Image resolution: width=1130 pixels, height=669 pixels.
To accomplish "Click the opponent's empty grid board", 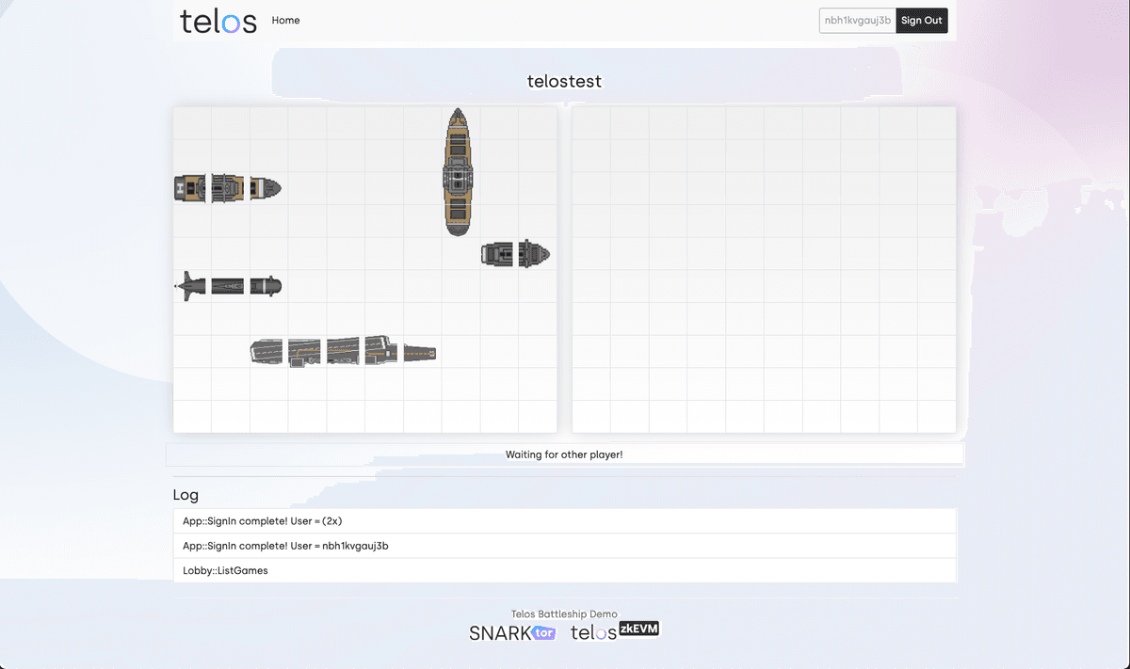I will pyautogui.click(x=764, y=270).
